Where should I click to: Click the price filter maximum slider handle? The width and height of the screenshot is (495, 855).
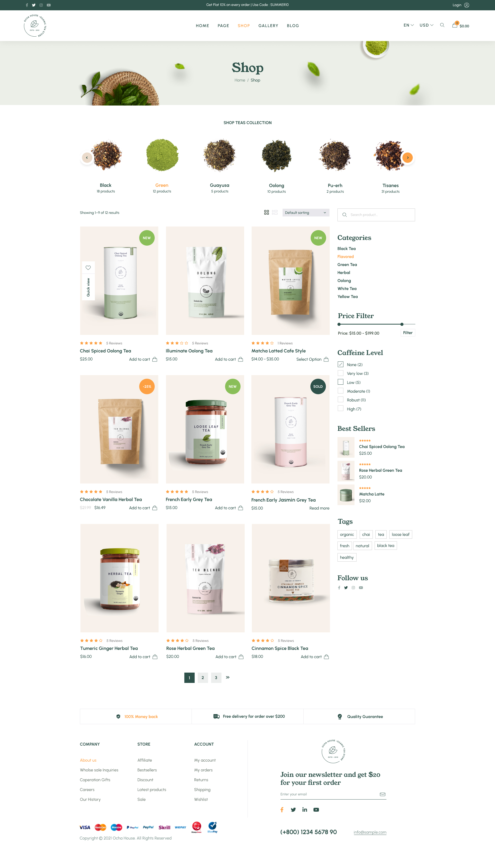[402, 324]
